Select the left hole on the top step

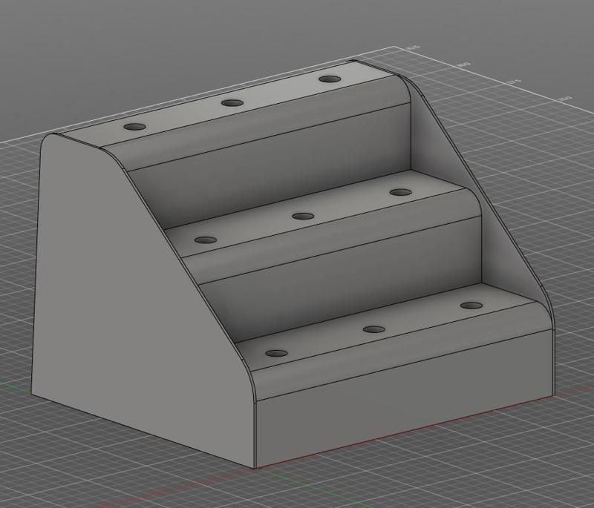(x=134, y=127)
